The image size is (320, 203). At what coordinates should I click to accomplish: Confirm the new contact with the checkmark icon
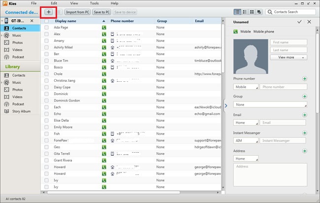pos(299,22)
